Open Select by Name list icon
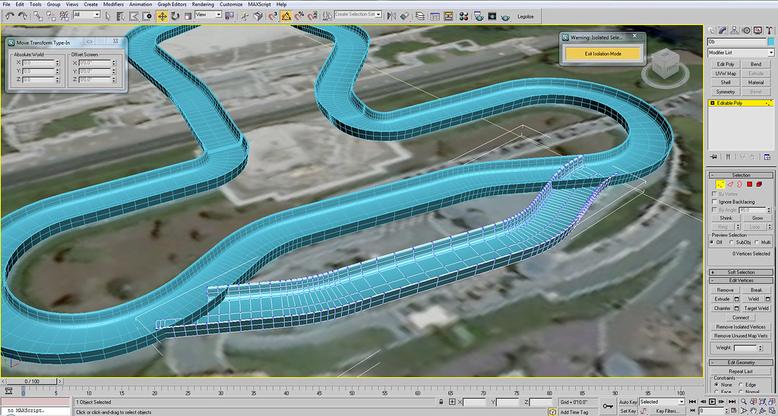 point(121,17)
